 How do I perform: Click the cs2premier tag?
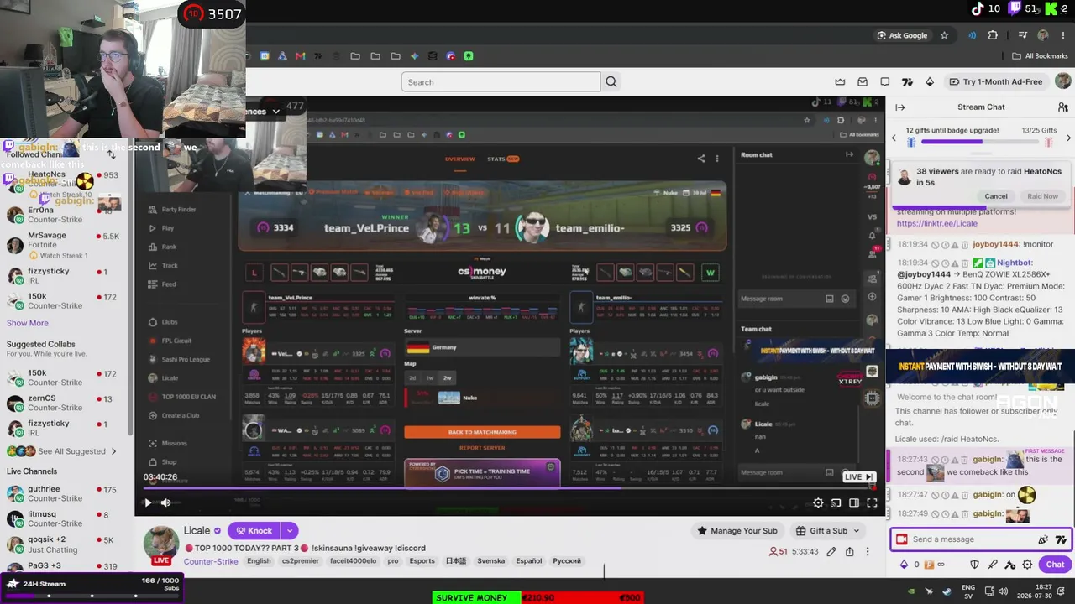point(300,561)
